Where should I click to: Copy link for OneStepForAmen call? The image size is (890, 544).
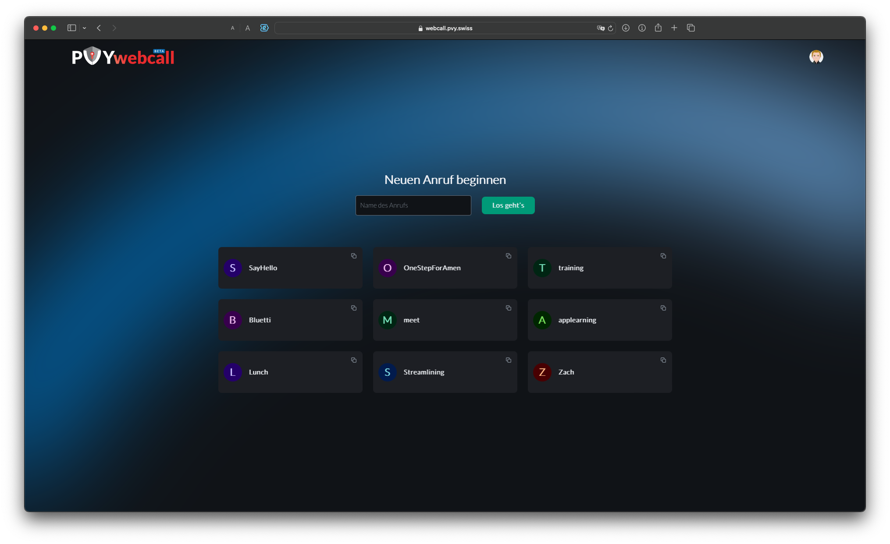[508, 256]
